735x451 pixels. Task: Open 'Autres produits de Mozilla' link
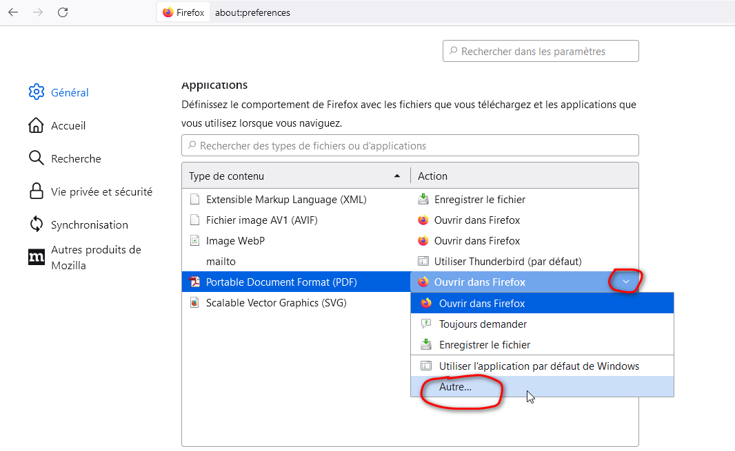tap(96, 257)
